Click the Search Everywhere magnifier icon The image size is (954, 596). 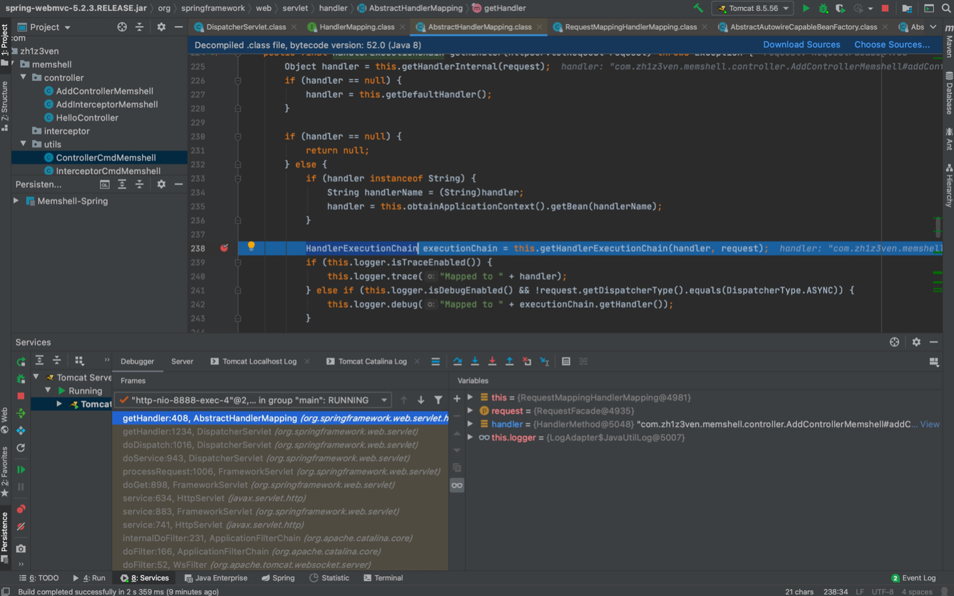coord(946,8)
